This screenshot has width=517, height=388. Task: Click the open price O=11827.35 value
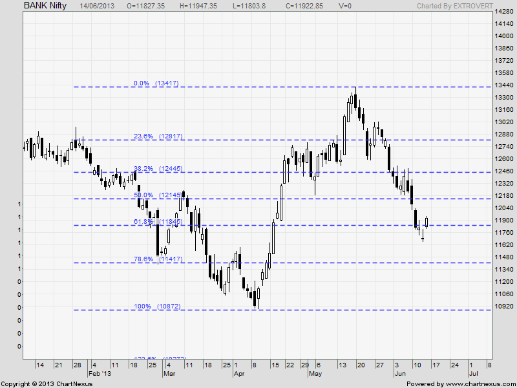[x=145, y=5]
